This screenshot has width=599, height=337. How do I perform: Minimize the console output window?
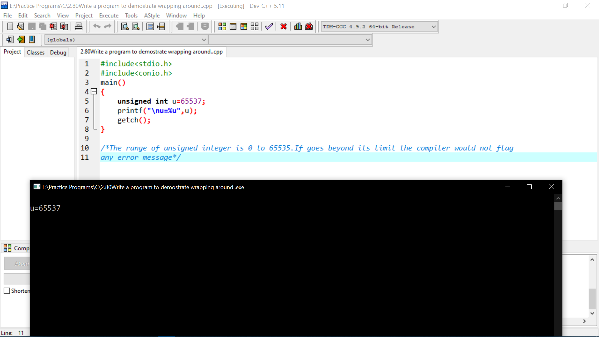[508, 187]
